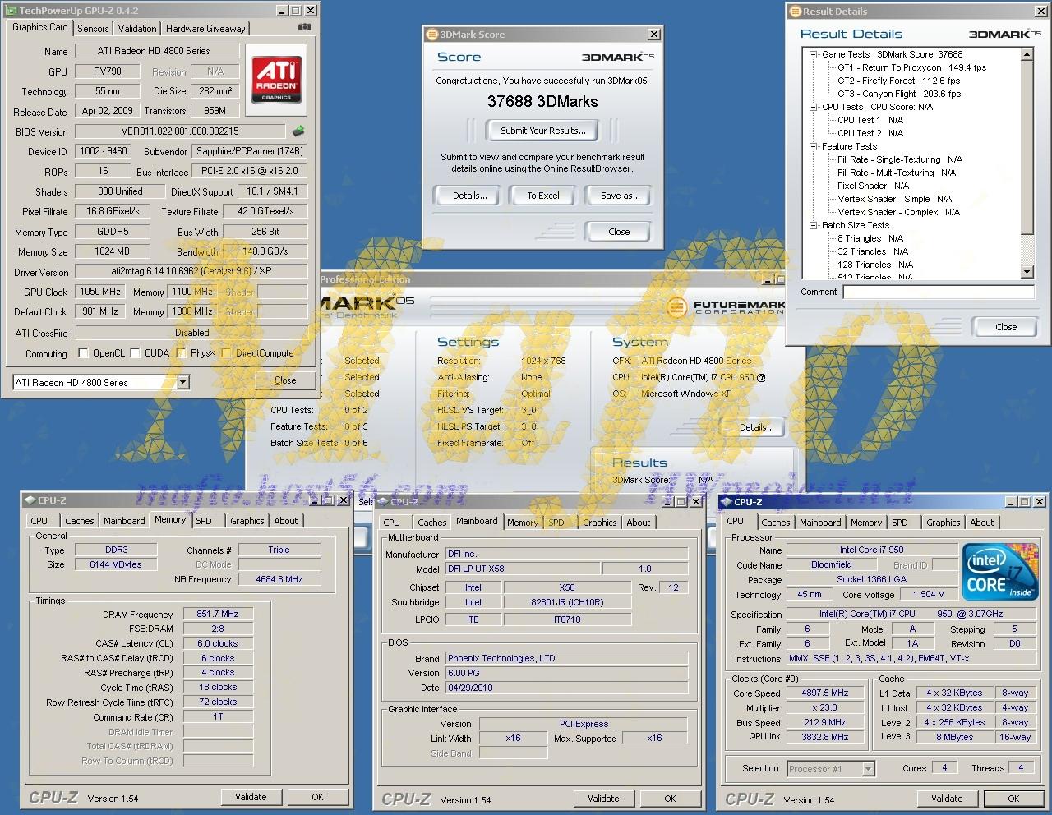Collapse the CPU Tests tree node

pyautogui.click(x=813, y=107)
